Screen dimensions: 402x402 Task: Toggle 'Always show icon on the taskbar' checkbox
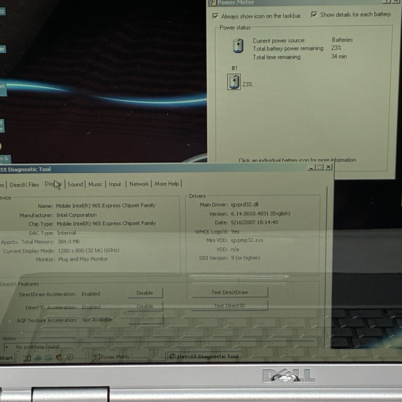click(x=215, y=16)
